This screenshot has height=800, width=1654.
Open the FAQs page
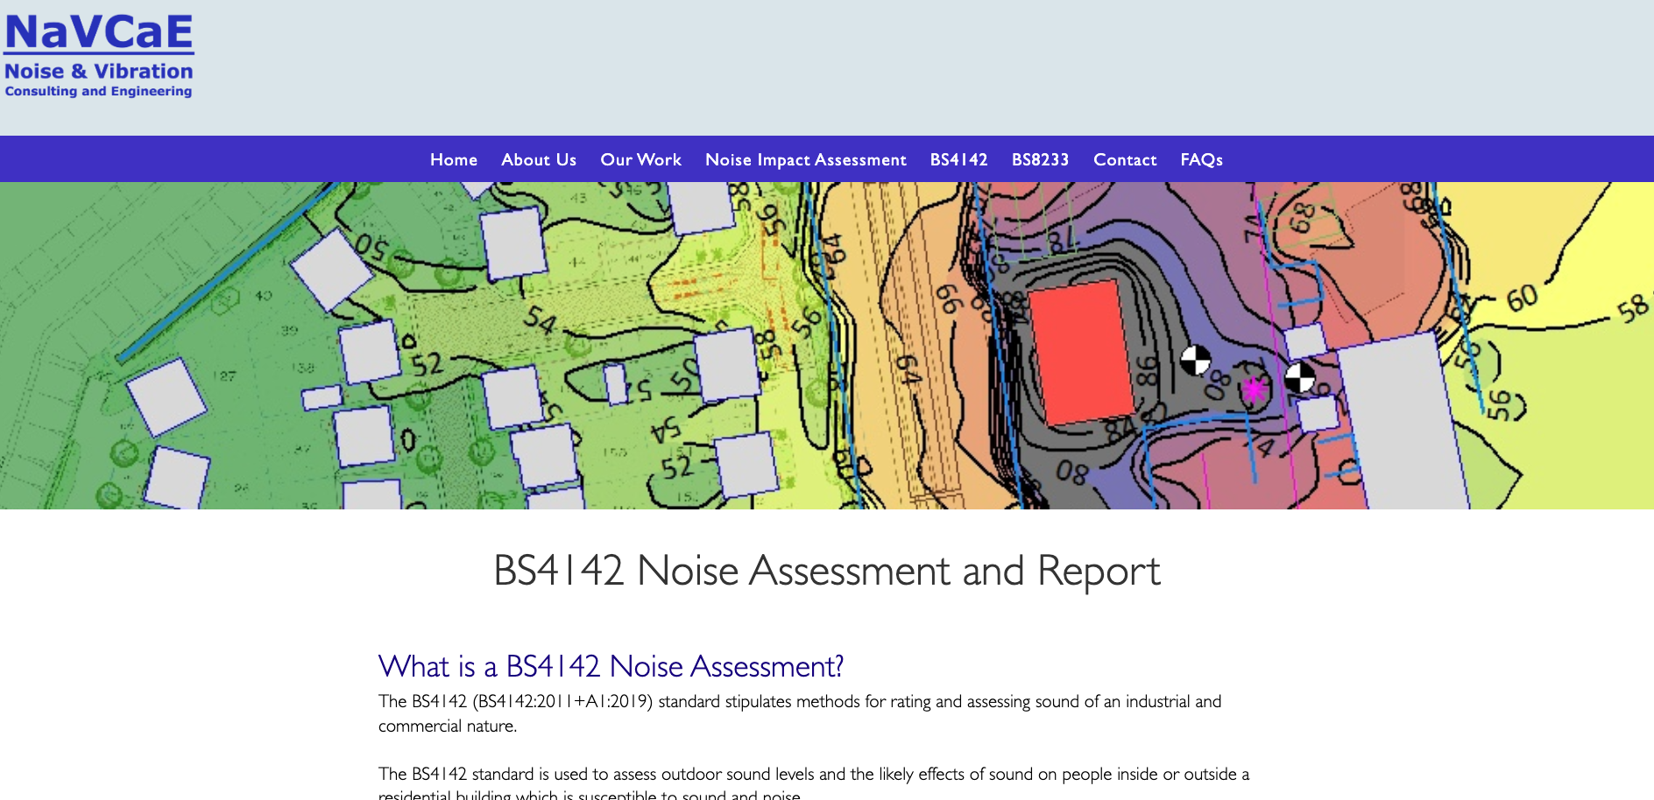(x=1201, y=159)
